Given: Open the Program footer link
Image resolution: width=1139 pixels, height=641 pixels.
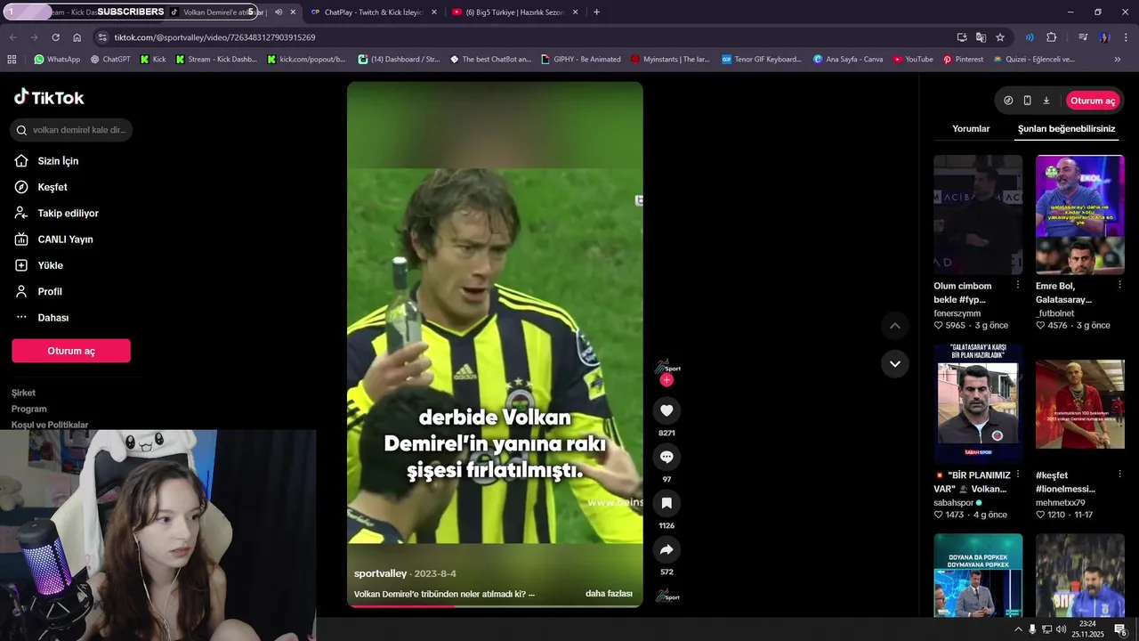Looking at the screenshot, I should pyautogui.click(x=28, y=409).
